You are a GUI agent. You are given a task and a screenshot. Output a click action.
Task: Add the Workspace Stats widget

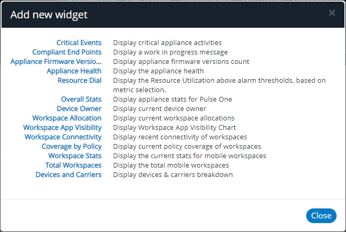pos(75,156)
